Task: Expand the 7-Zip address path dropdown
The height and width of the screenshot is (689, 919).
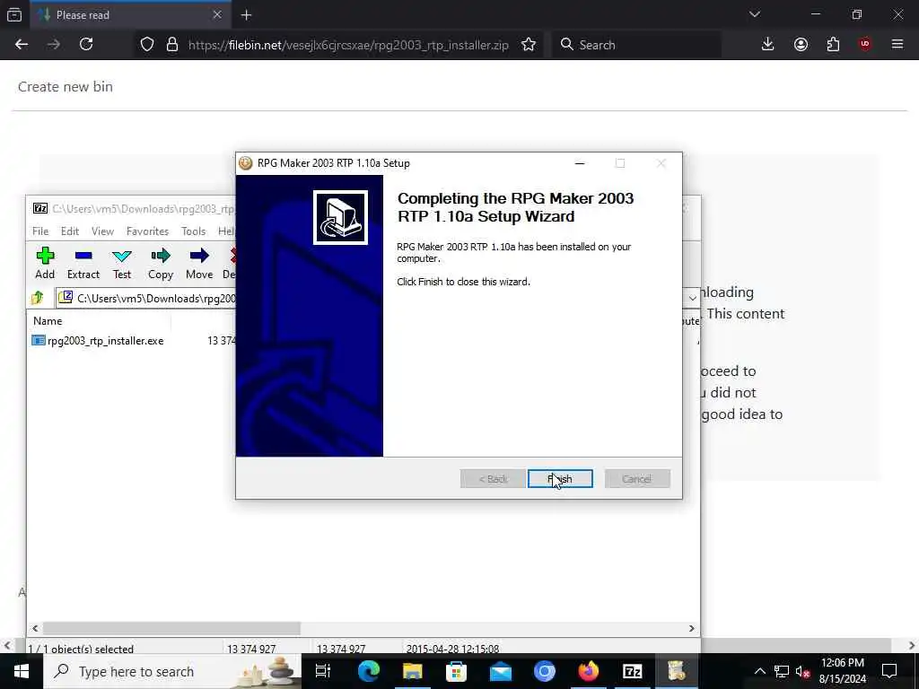Action: [x=692, y=298]
